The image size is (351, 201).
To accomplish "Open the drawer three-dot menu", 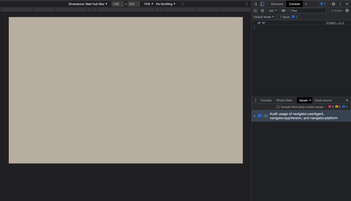I will (255, 100).
